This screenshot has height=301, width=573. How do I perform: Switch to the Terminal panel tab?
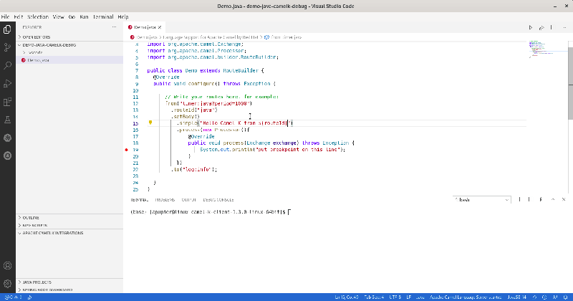point(140,200)
